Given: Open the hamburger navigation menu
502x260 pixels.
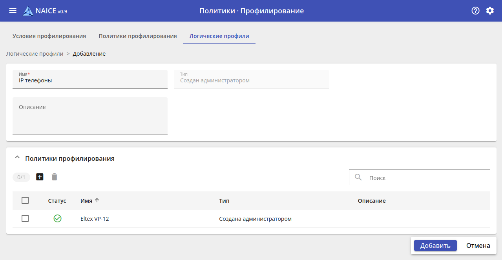Looking at the screenshot, I should [13, 11].
